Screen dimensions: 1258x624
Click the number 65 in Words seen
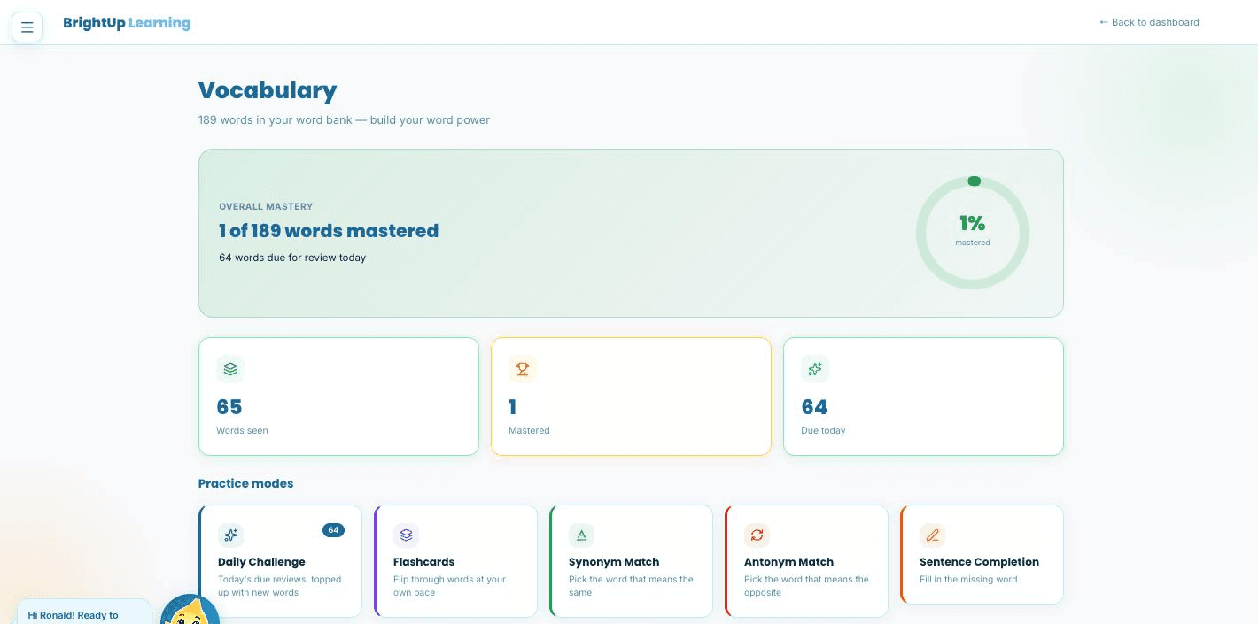(229, 407)
